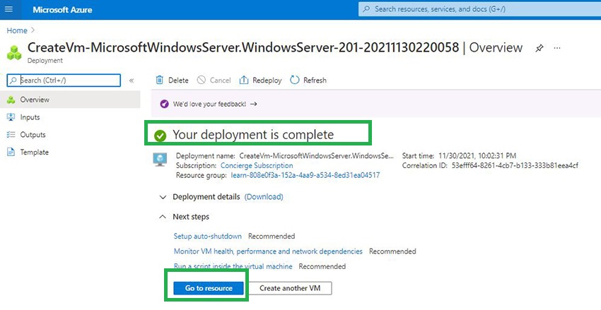Delete the deployment via trash icon
Image resolution: width=601 pixels, height=310 pixels.
pos(160,80)
